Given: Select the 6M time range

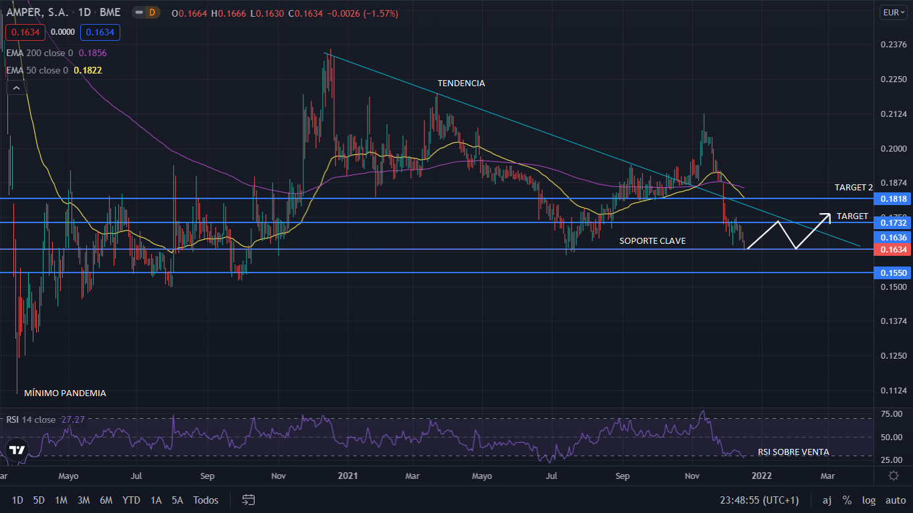Looking at the screenshot, I should pyautogui.click(x=106, y=500).
